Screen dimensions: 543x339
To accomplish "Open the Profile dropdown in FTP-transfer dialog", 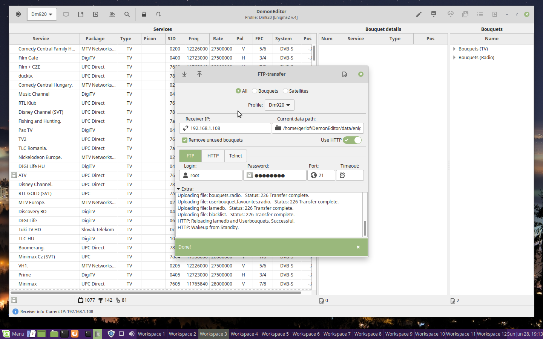I will (279, 105).
